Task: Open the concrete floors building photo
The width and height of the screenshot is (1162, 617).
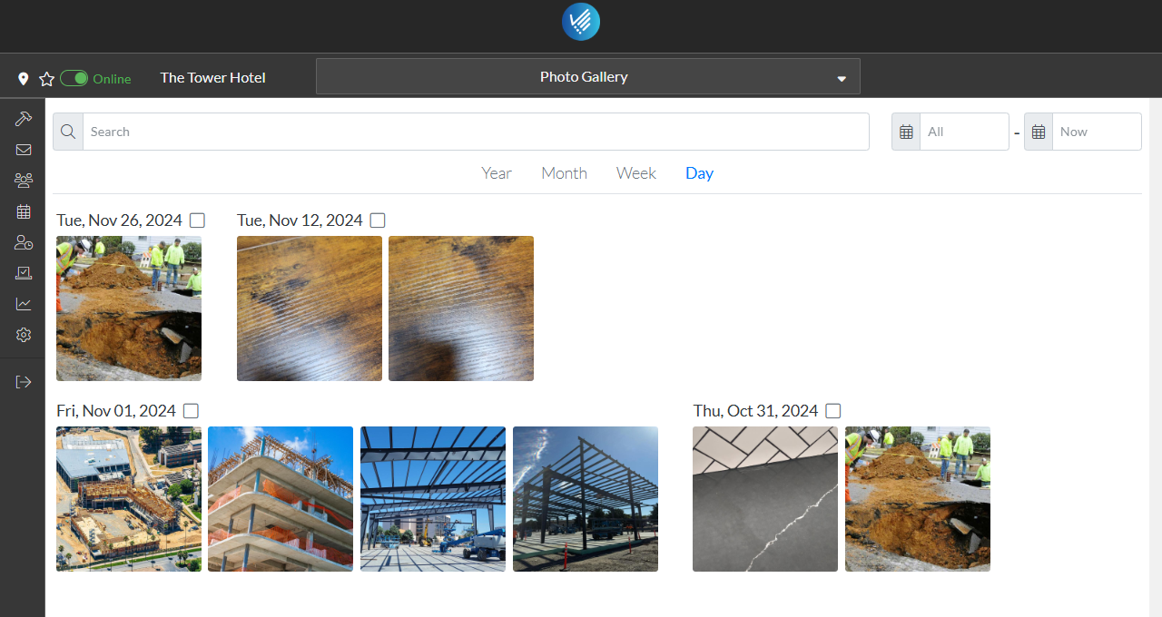Action: [x=281, y=499]
